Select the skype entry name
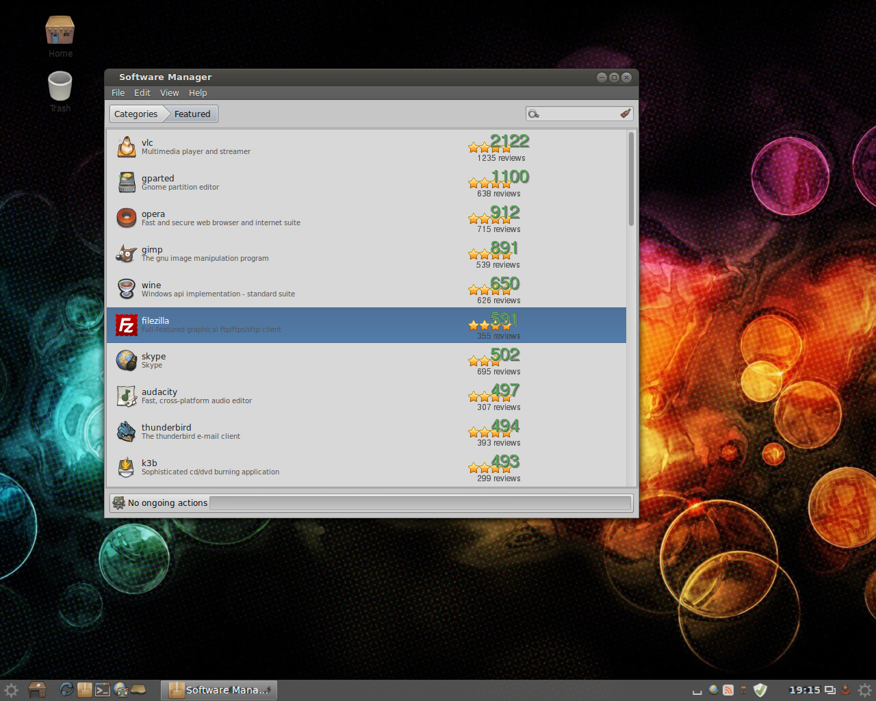This screenshot has width=876, height=701. point(153,357)
